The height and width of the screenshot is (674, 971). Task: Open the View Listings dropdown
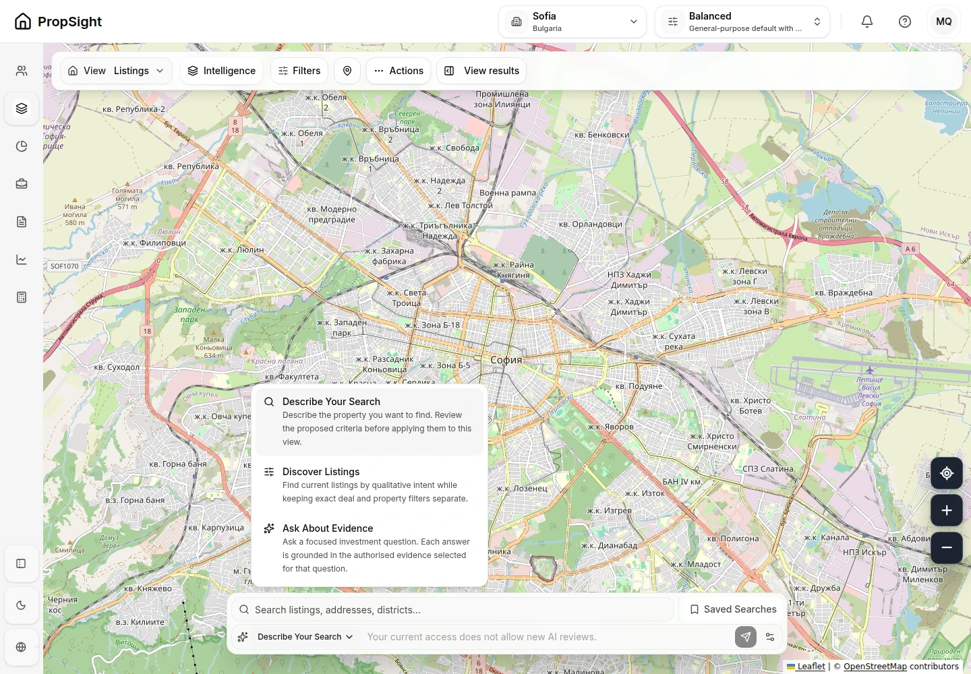116,71
